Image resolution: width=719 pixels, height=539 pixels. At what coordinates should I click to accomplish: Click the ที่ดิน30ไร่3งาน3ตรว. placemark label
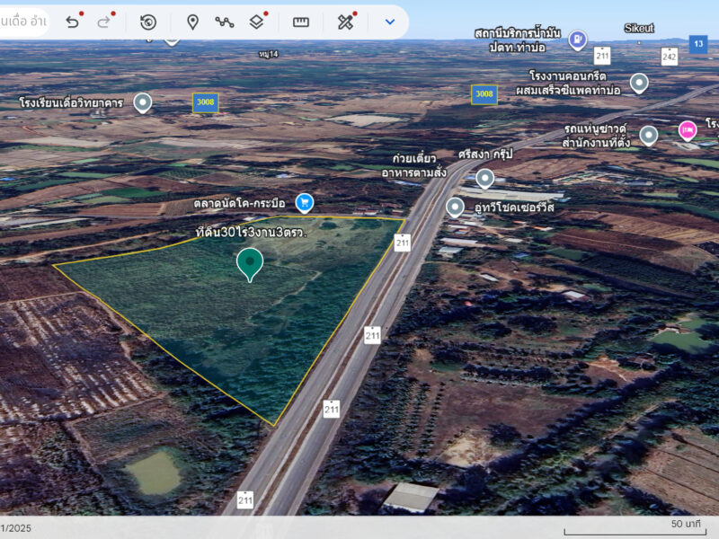252,232
